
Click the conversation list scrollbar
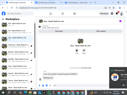35,41
